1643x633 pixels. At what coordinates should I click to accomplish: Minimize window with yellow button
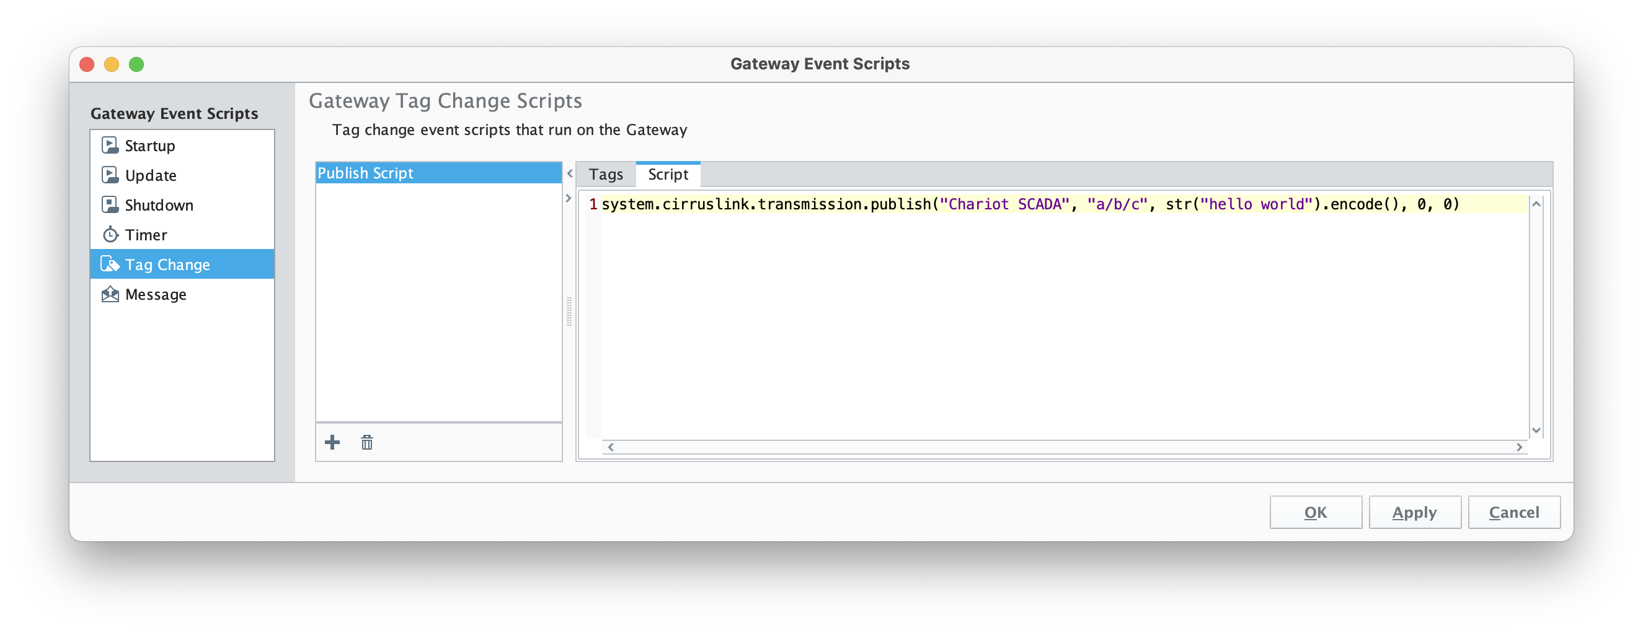[x=112, y=64]
